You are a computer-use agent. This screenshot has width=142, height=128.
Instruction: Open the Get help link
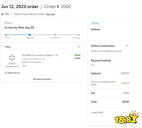pyautogui.click(x=50, y=14)
